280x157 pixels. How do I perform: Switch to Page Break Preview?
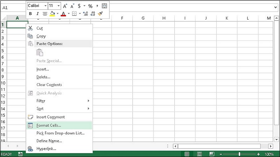coord(212,154)
